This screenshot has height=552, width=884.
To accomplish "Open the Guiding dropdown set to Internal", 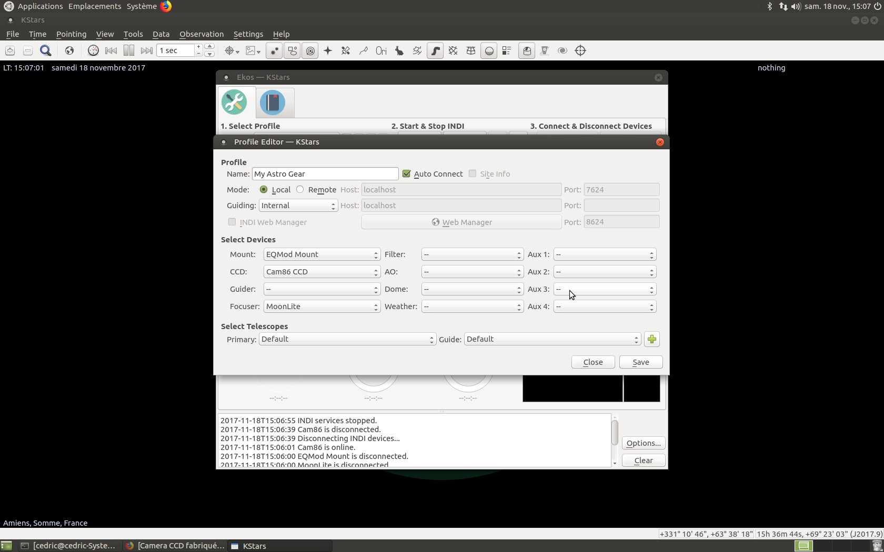I will pyautogui.click(x=298, y=206).
